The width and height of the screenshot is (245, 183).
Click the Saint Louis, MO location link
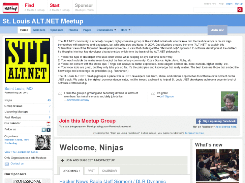(19, 89)
